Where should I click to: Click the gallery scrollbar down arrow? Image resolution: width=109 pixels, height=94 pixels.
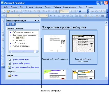point(106,78)
